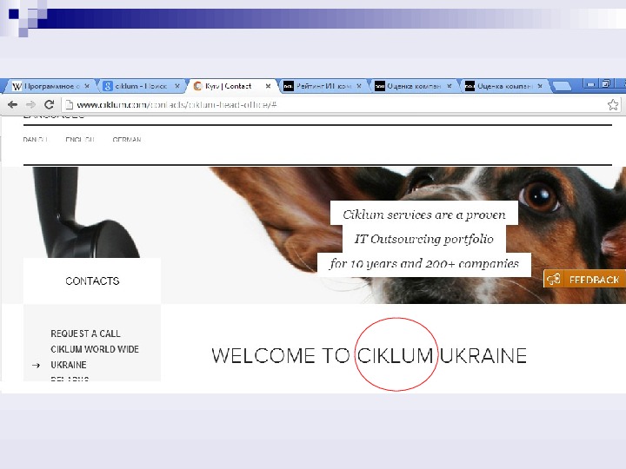The height and width of the screenshot is (469, 626).
Task: Close the Wikipedia 'Программное' tab
Action: pos(87,86)
